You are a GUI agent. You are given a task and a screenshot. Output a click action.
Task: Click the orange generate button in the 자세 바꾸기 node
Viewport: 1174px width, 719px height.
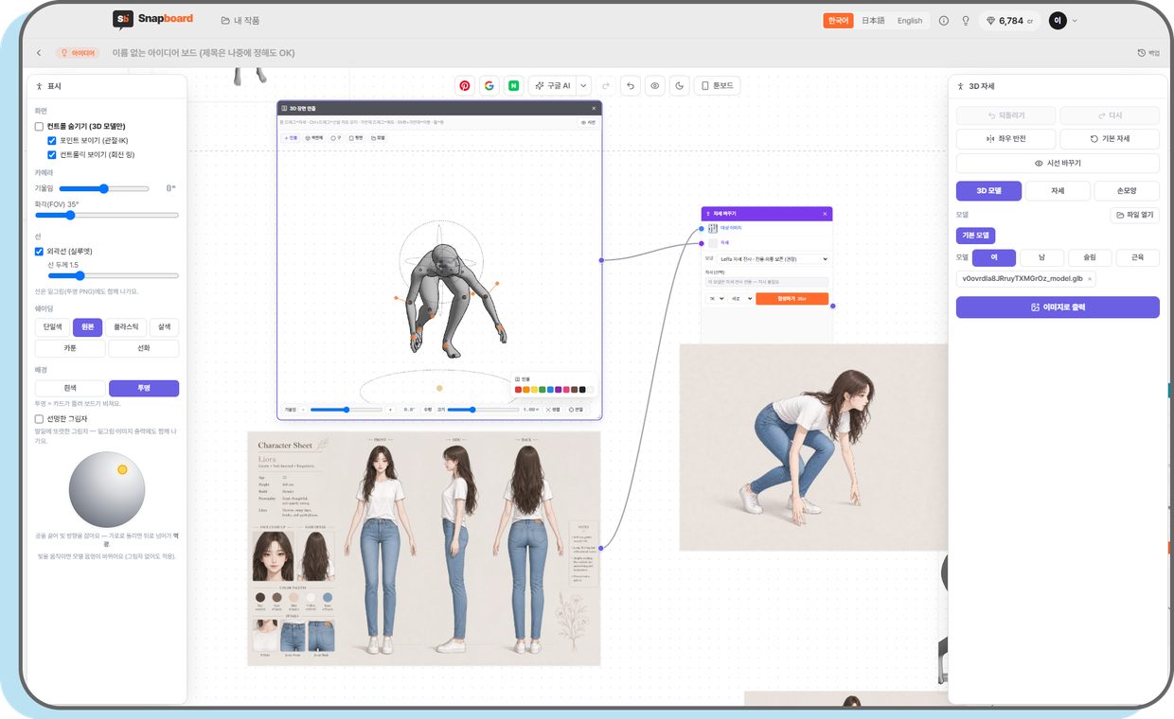(x=792, y=299)
